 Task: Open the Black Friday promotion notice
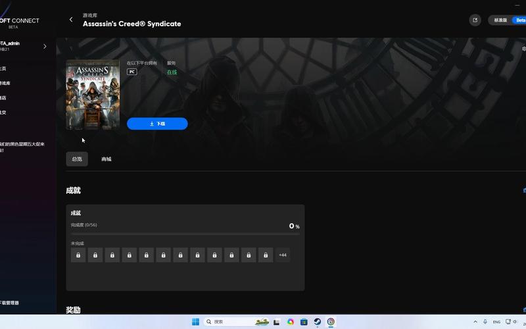pyautogui.click(x=22, y=147)
